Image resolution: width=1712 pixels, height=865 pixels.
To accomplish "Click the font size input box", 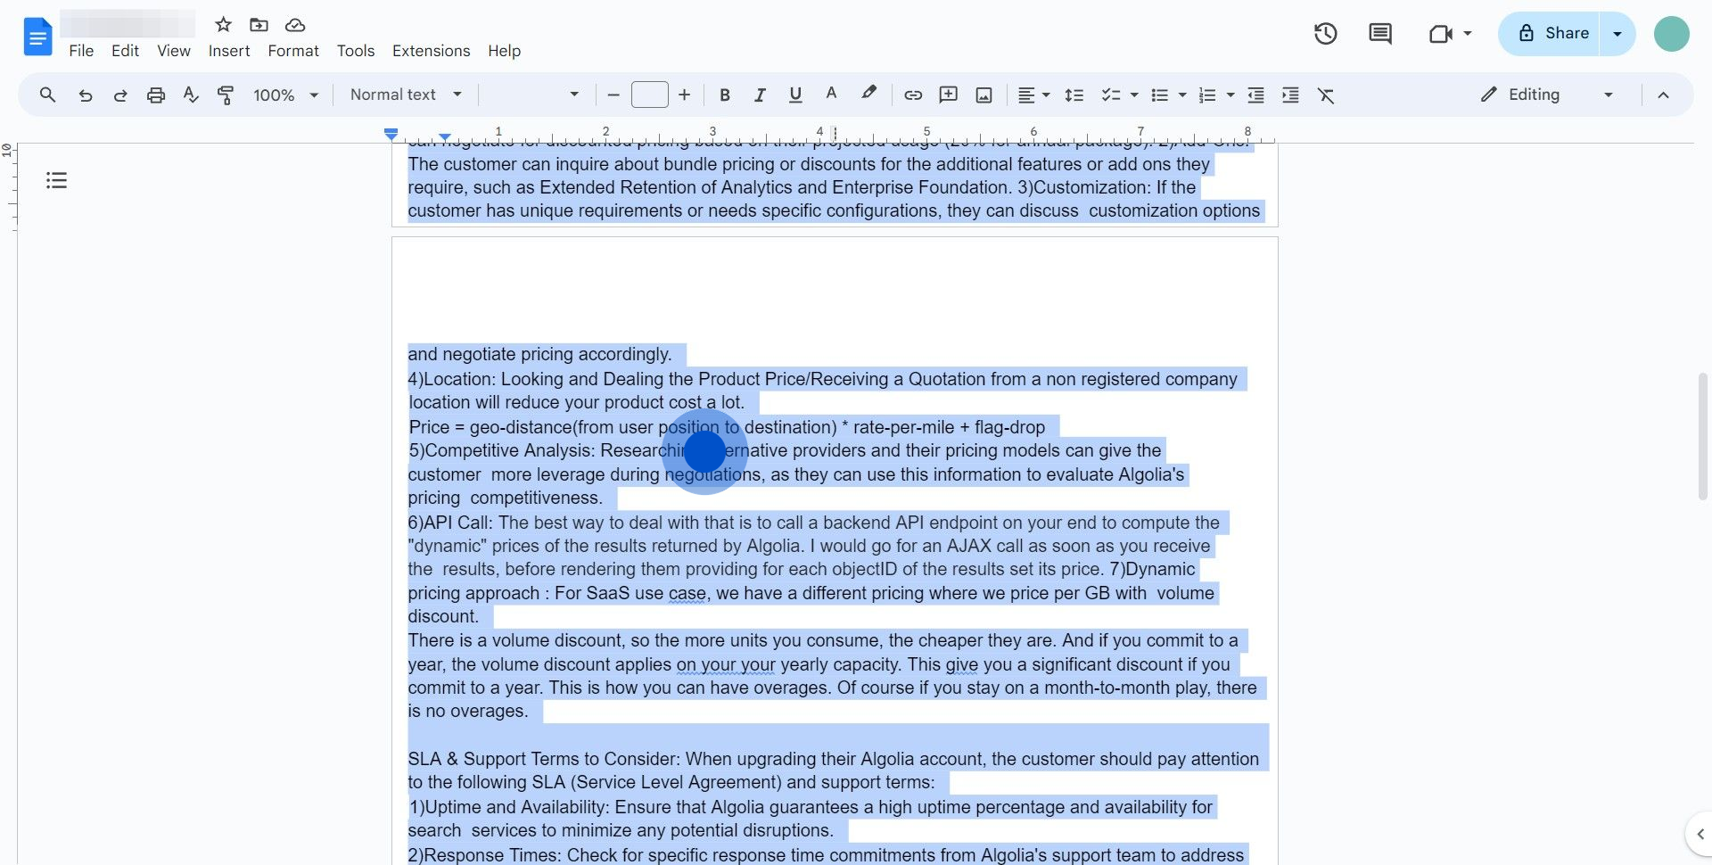I will (650, 95).
